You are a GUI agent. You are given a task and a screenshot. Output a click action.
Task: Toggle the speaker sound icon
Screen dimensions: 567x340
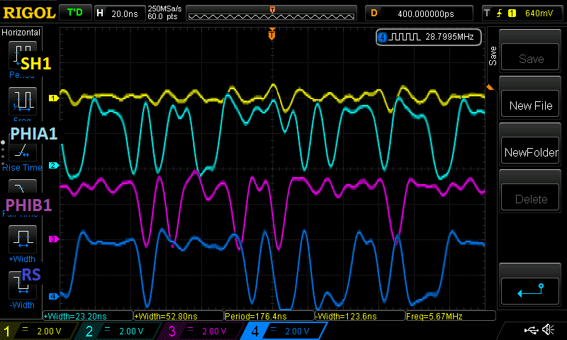click(x=549, y=329)
